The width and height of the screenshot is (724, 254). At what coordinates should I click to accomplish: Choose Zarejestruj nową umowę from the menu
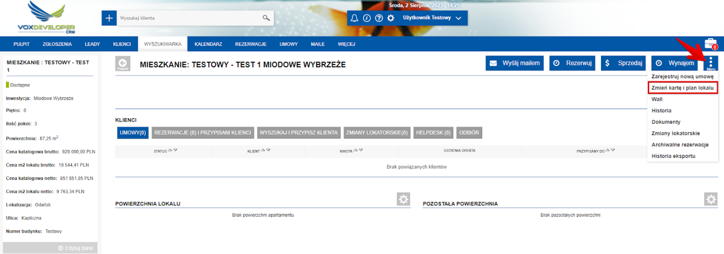coord(682,76)
